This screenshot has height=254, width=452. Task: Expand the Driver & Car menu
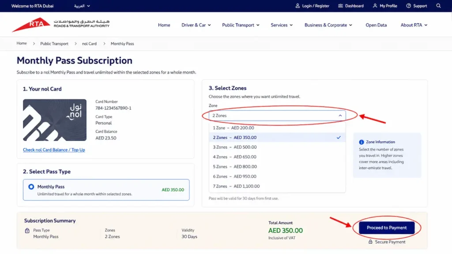click(196, 25)
